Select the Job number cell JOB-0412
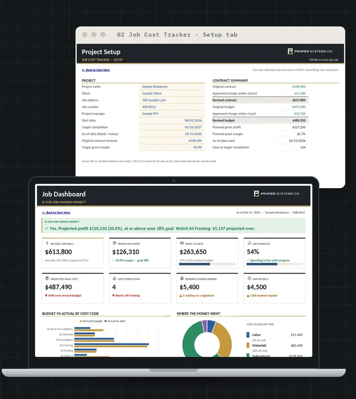 [172, 107]
